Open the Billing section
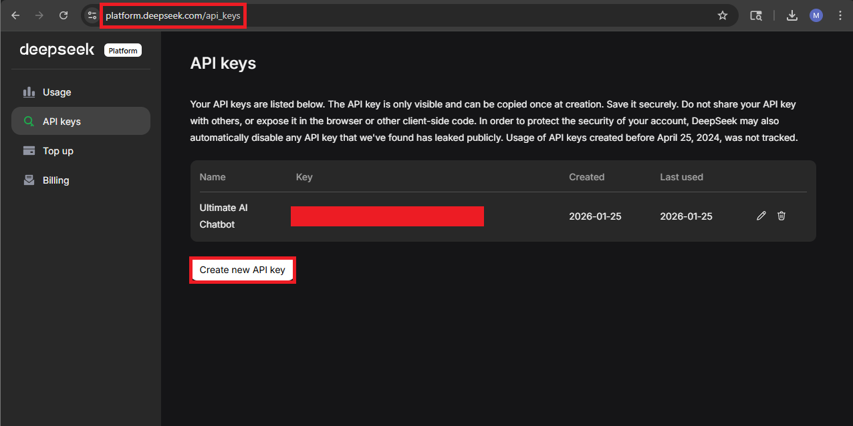The width and height of the screenshot is (853, 426). tap(56, 180)
